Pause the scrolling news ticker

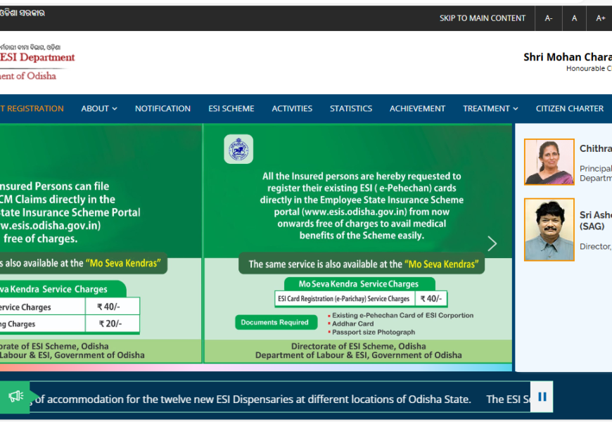click(x=542, y=397)
